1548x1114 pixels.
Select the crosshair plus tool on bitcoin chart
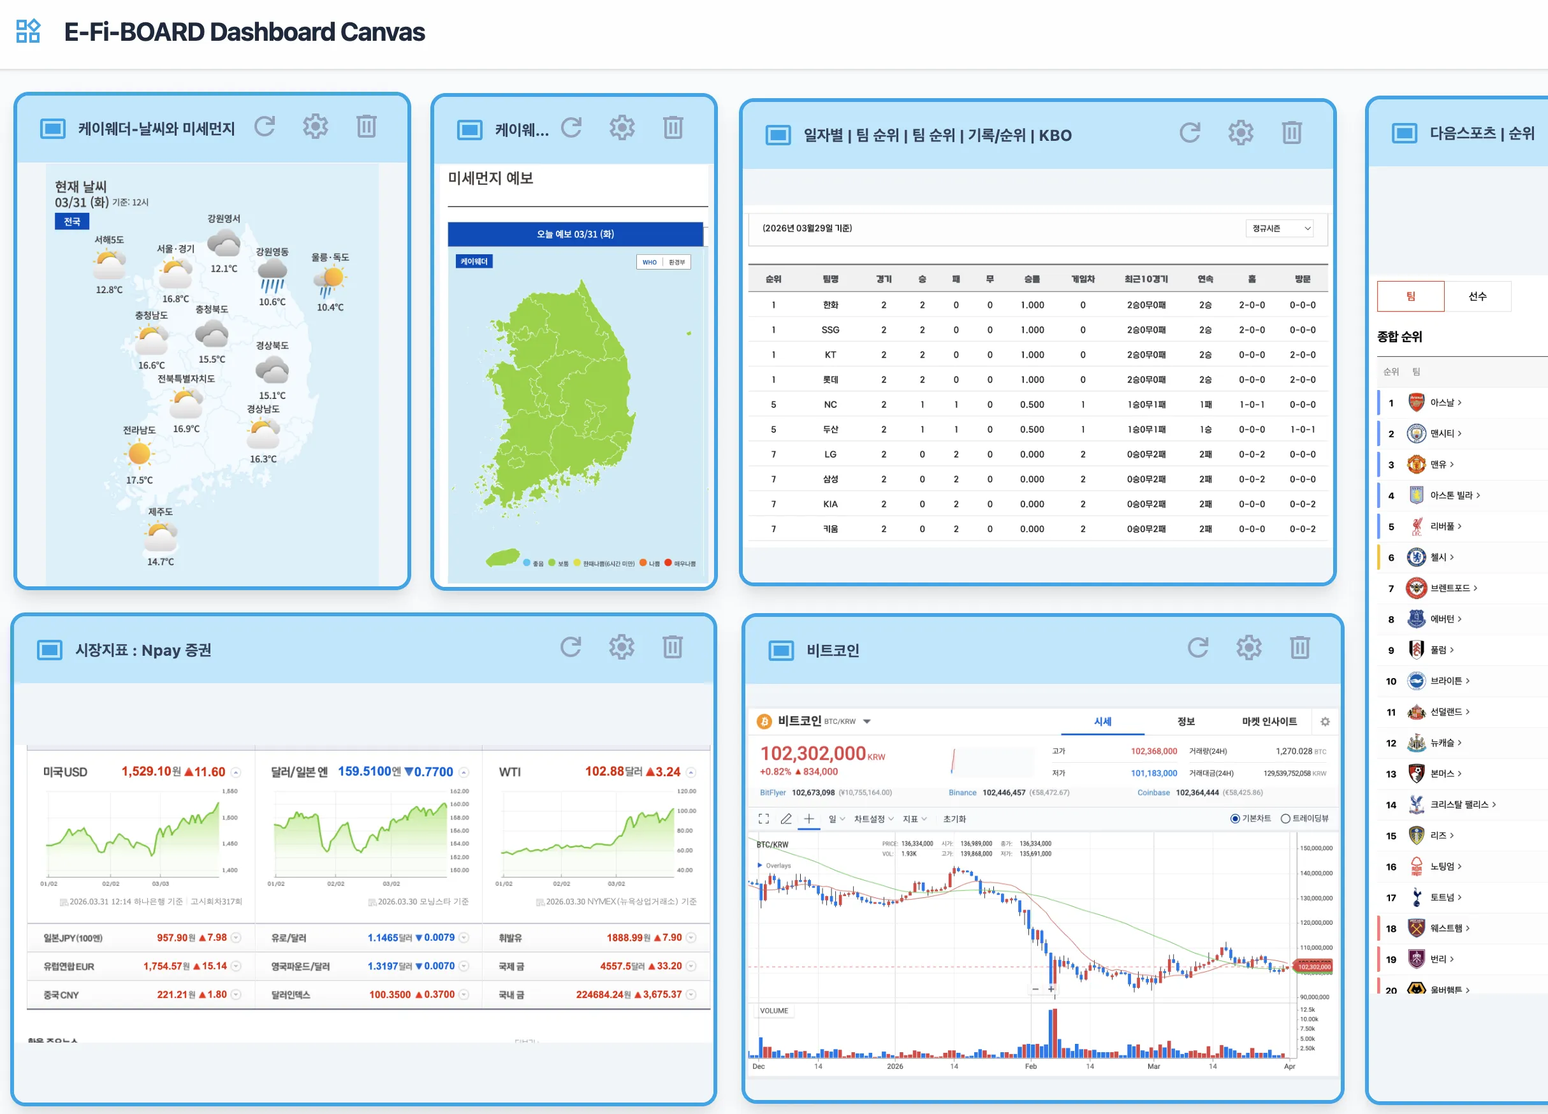809,819
